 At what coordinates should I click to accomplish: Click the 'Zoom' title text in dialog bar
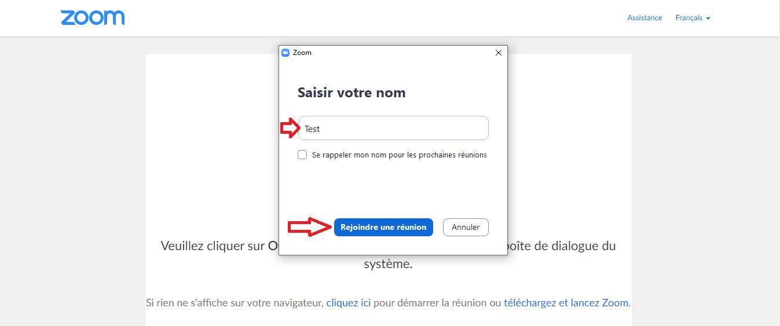[x=302, y=53]
